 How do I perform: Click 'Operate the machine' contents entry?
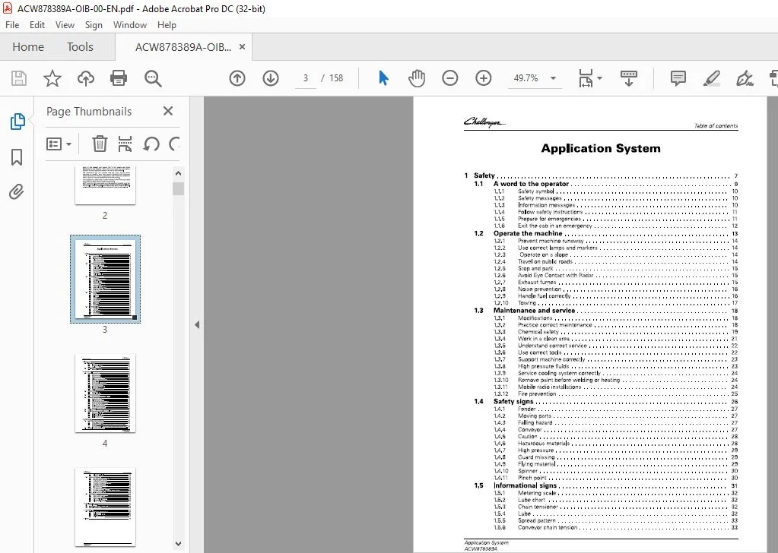[x=528, y=233]
